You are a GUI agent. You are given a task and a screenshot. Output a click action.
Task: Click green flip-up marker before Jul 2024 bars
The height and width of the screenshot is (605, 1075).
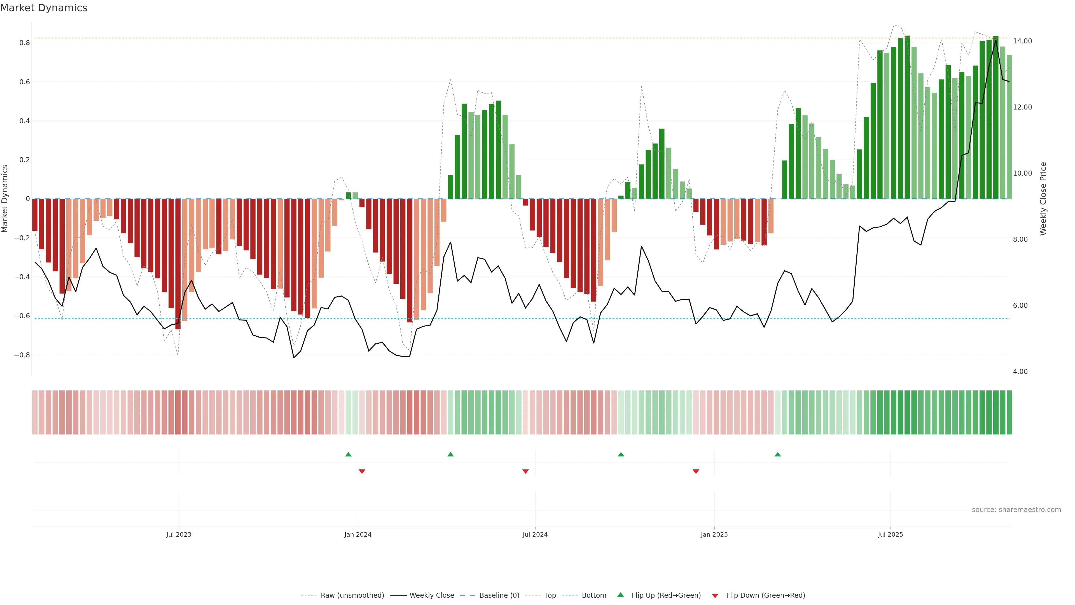[x=450, y=454]
